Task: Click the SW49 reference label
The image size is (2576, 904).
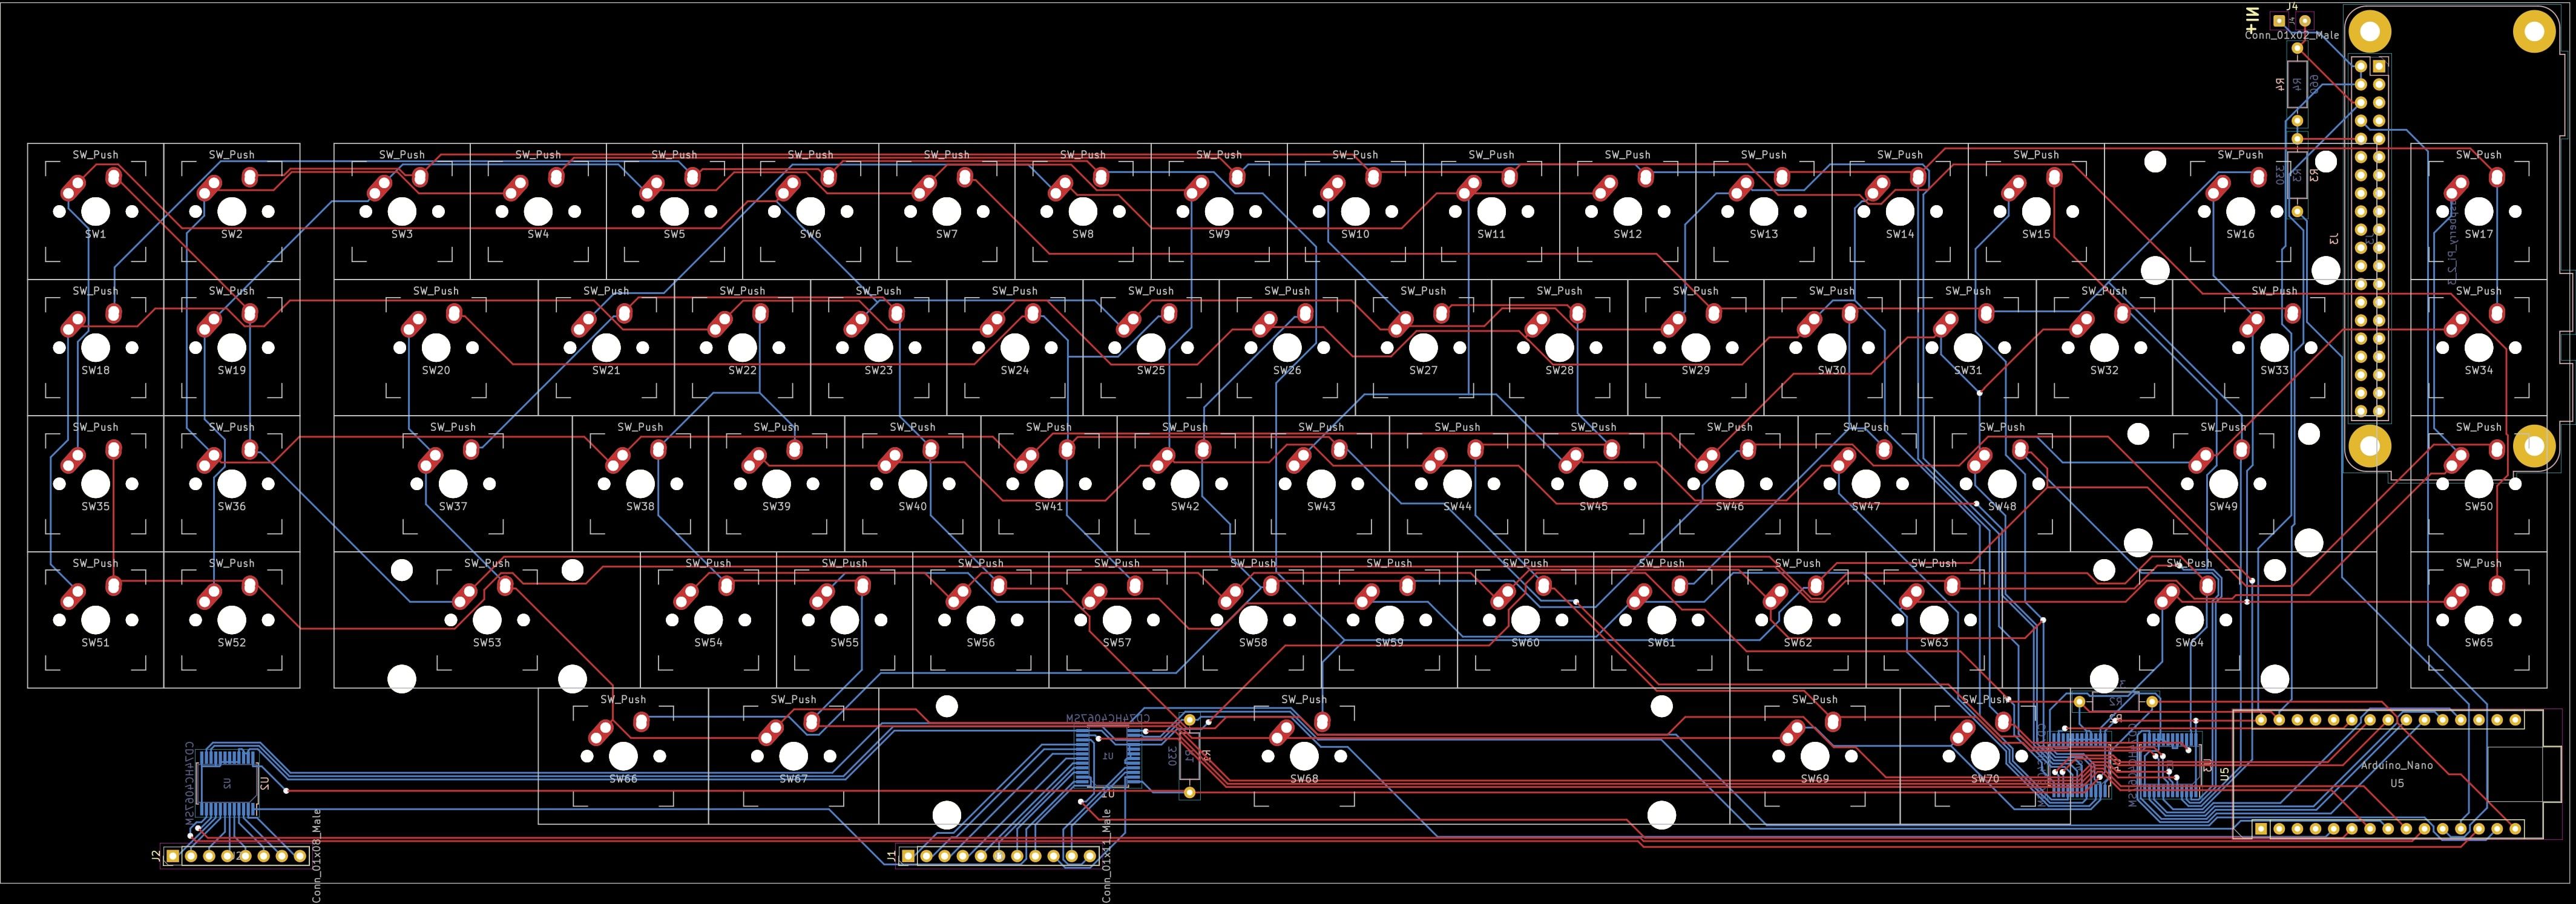Action: [2223, 506]
